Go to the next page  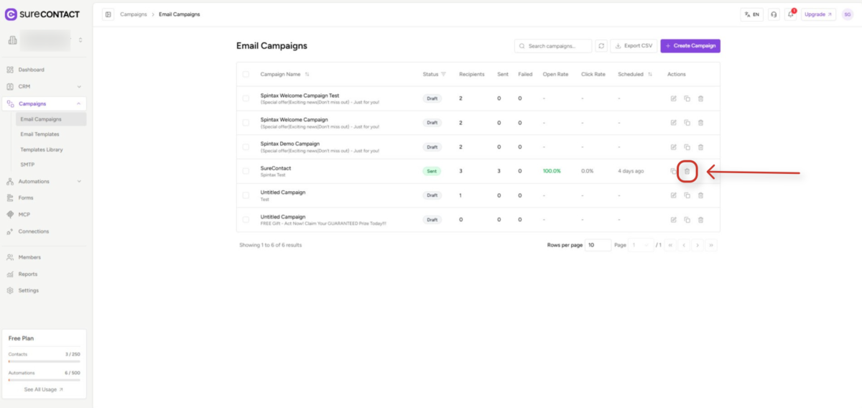click(x=698, y=245)
